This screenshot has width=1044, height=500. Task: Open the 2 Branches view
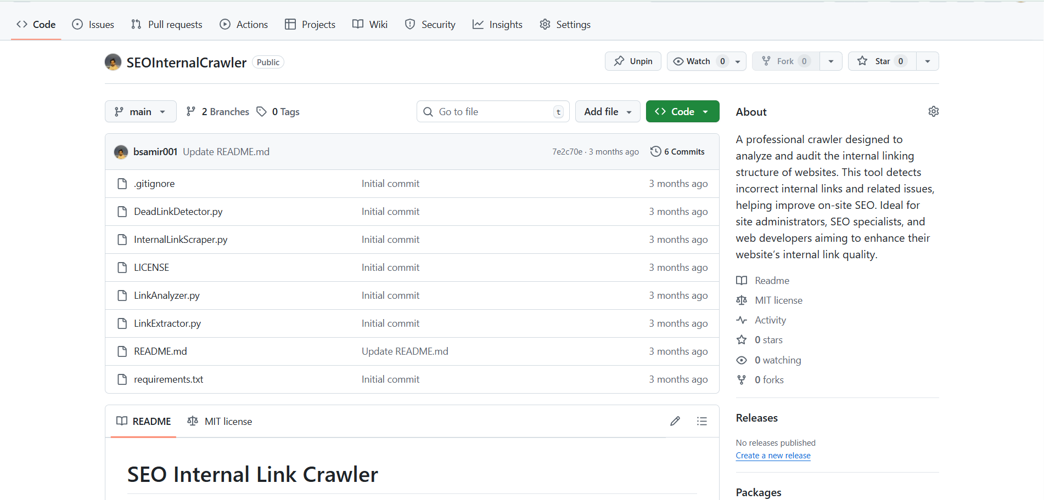pyautogui.click(x=218, y=111)
